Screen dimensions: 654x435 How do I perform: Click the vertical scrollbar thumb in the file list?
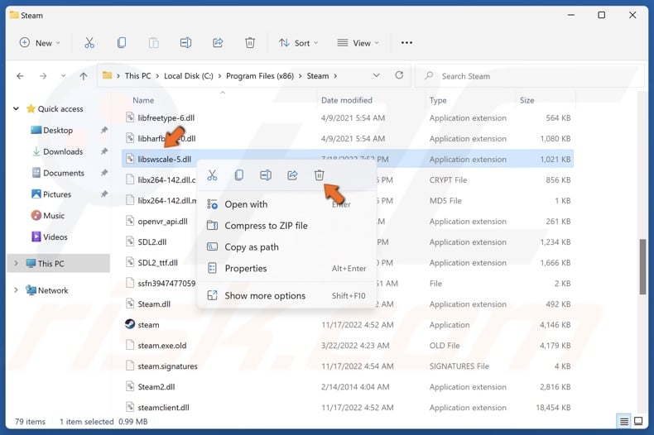point(642,266)
